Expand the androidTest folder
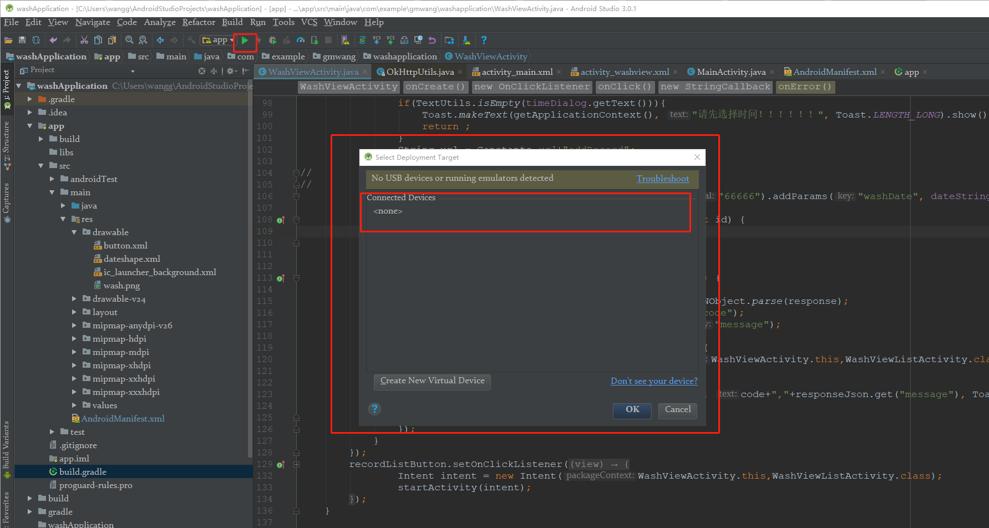Image resolution: width=989 pixels, height=528 pixels. (x=52, y=179)
